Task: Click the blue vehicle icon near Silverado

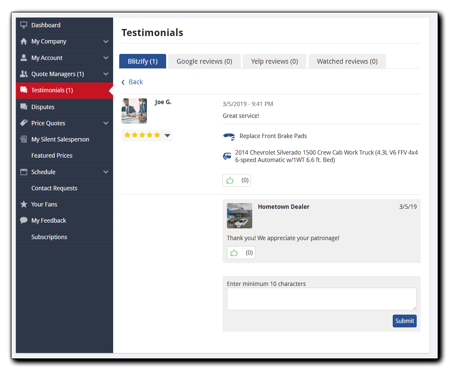Action: tap(227, 156)
